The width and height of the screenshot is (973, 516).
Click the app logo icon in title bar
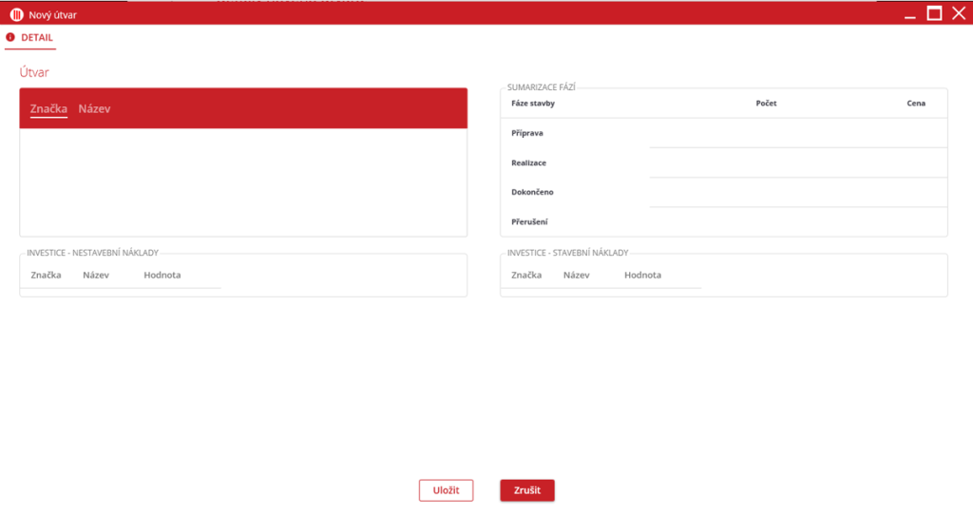tap(16, 14)
